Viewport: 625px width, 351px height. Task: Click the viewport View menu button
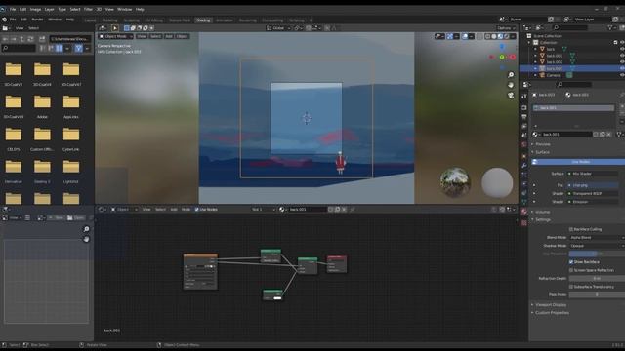point(142,36)
